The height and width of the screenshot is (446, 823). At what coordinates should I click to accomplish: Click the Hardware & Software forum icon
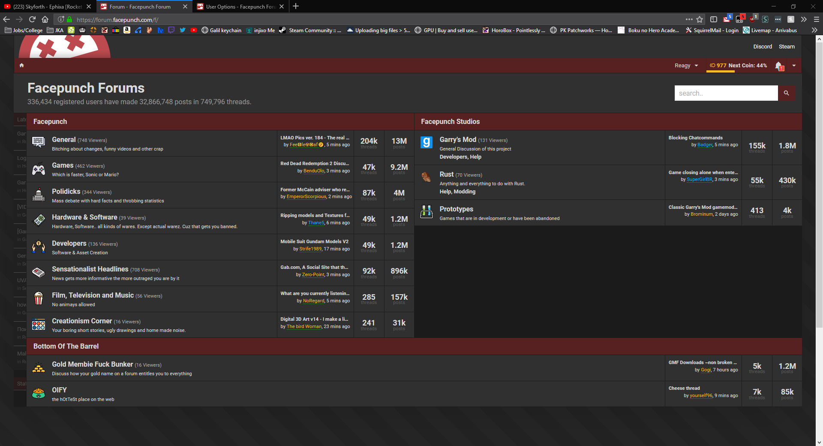click(39, 220)
